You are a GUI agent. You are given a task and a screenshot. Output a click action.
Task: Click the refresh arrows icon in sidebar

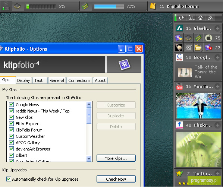pyautogui.click(x=181, y=18)
